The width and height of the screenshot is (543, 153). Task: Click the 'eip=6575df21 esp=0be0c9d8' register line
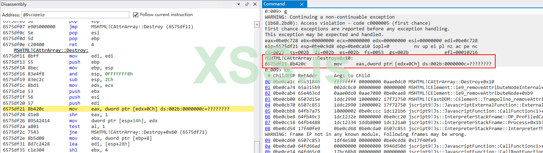click(x=371, y=46)
